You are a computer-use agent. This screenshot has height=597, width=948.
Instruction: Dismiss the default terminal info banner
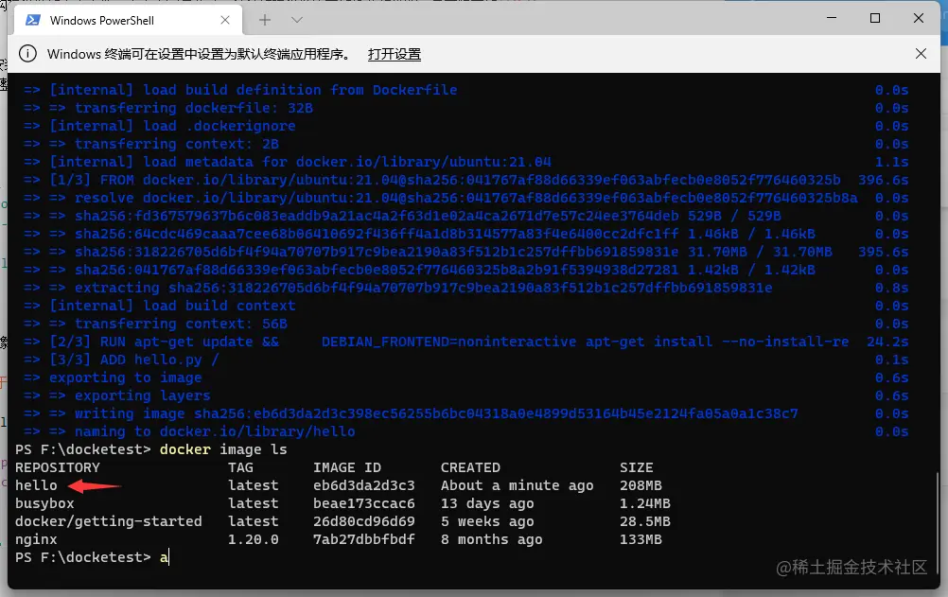click(x=921, y=54)
